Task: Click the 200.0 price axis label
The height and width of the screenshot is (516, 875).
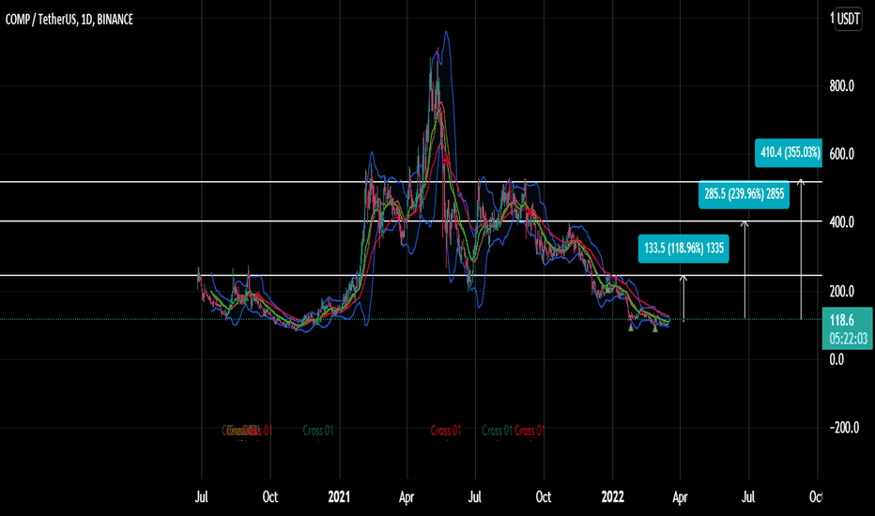Action: (x=841, y=291)
